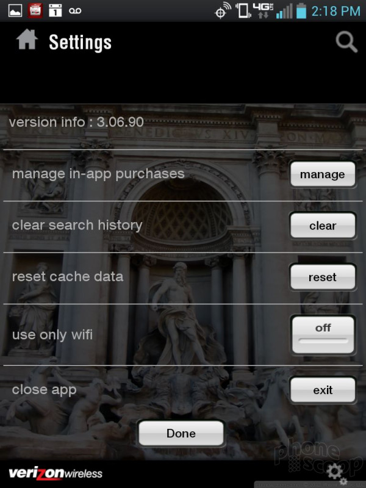This screenshot has width=366, height=488.
Task: Tap the Verizon Wireless logo
Action: click(x=56, y=473)
